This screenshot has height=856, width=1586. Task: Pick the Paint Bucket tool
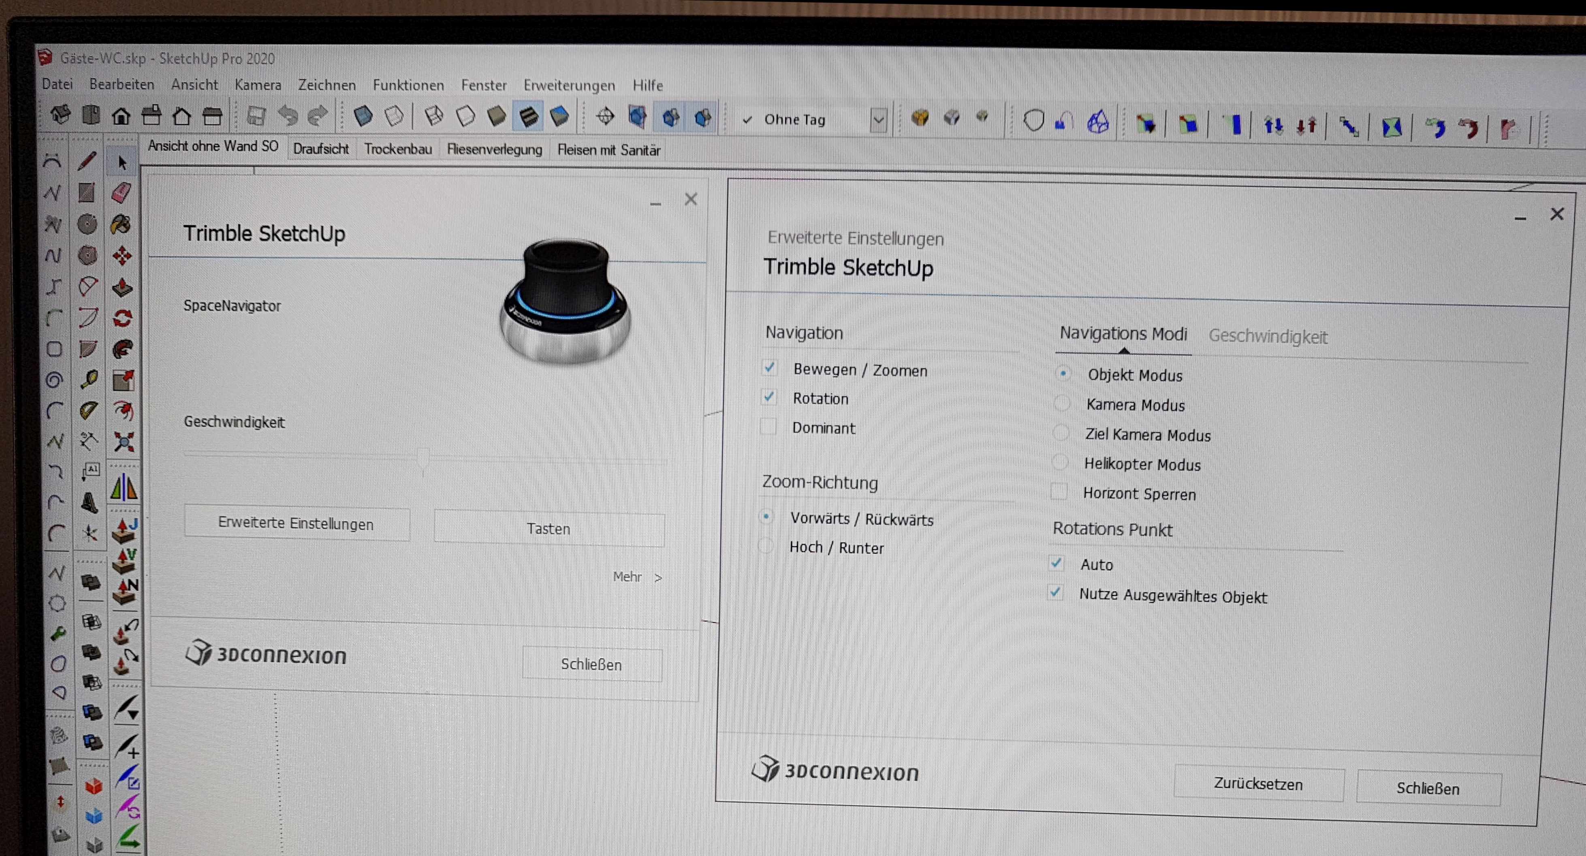coord(121,224)
